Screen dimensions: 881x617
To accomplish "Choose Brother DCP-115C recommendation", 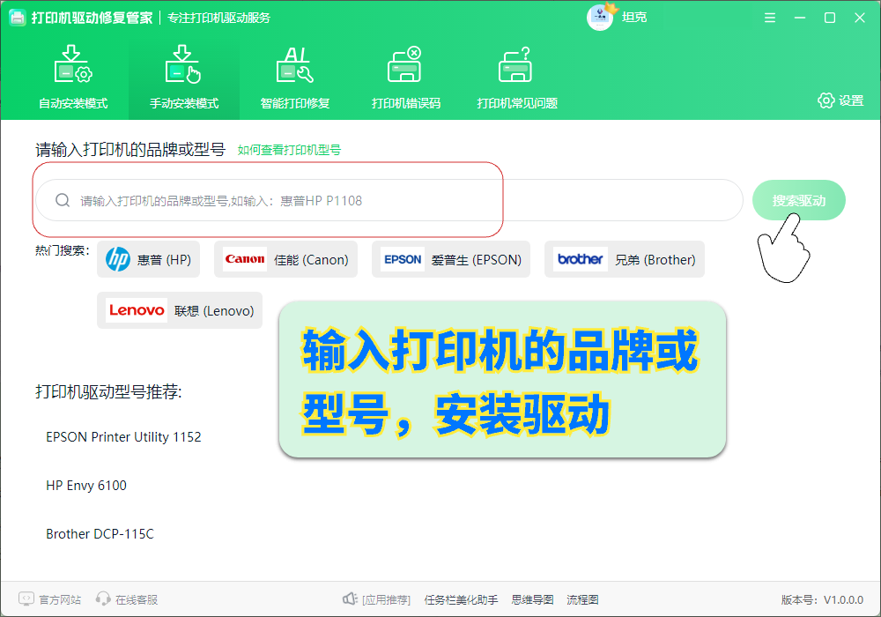I will point(100,534).
